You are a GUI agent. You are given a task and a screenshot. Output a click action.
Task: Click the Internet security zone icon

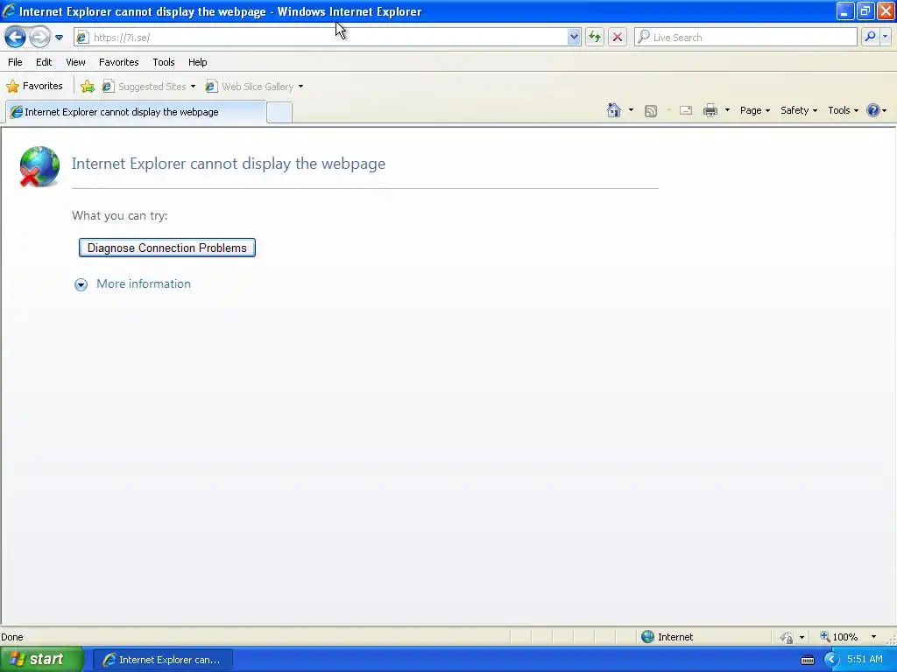click(647, 637)
